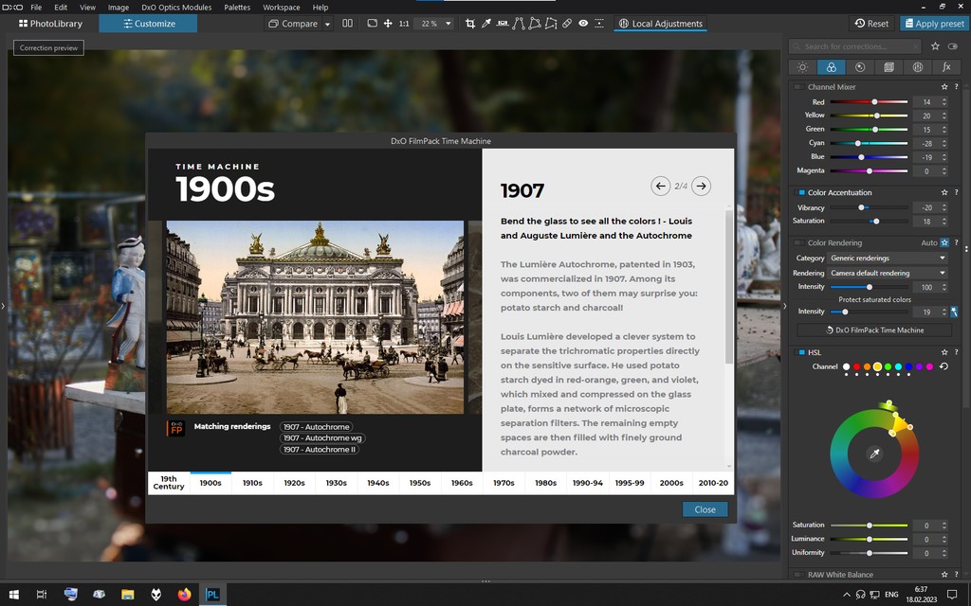The height and width of the screenshot is (606, 971).
Task: Click the DxO FilmPack Time Machine button
Action: point(874,330)
